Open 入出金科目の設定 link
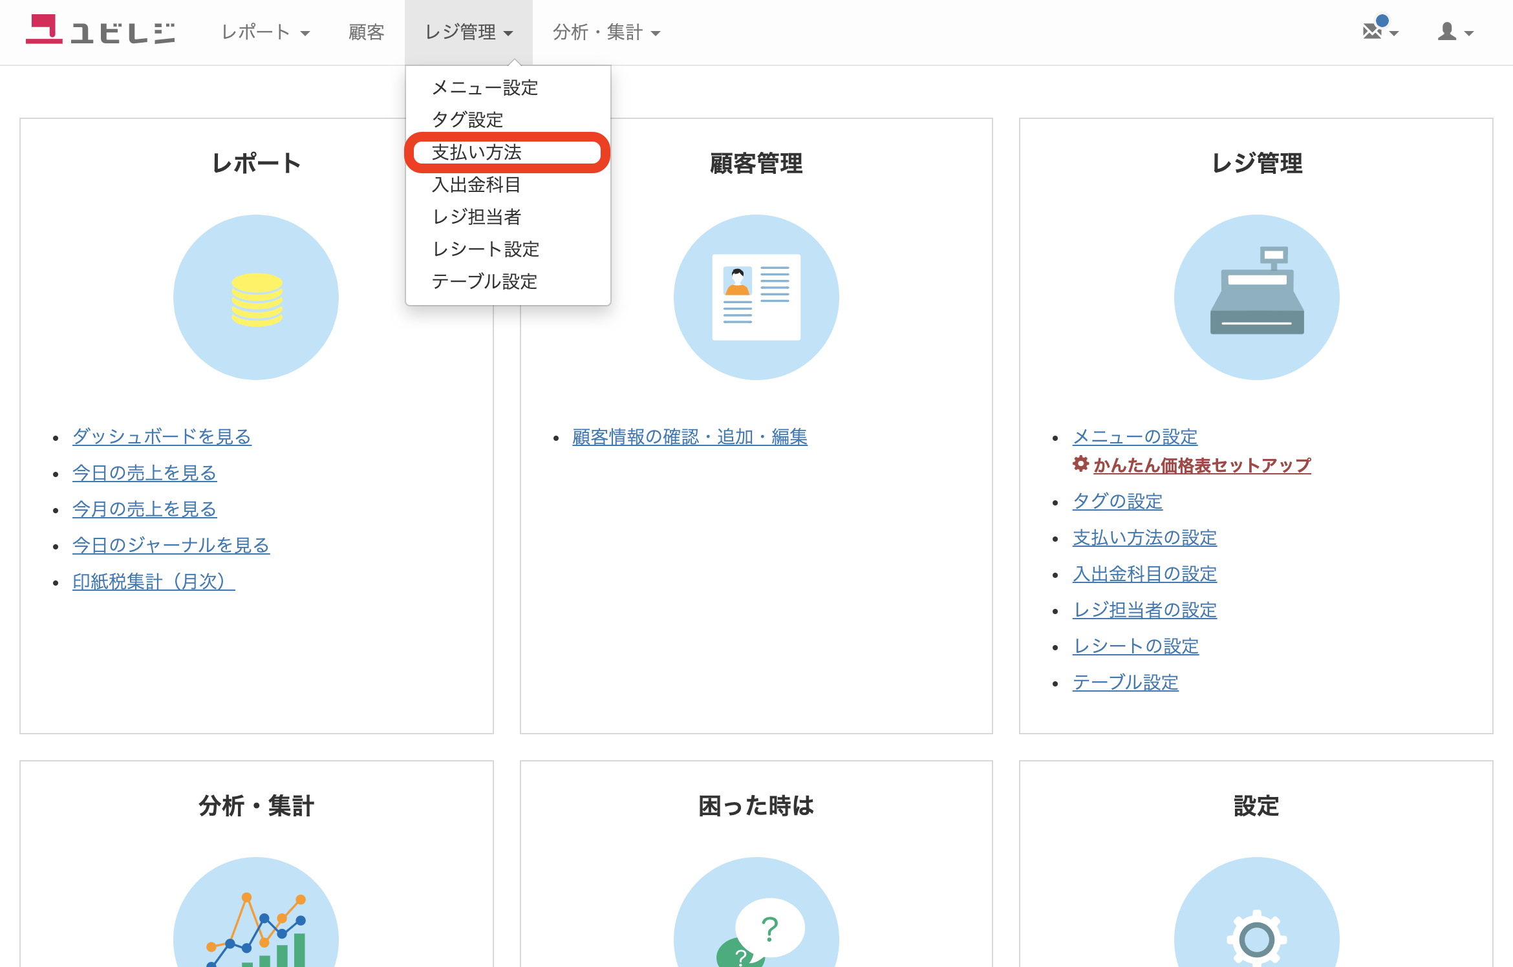Image resolution: width=1513 pixels, height=967 pixels. click(1144, 574)
